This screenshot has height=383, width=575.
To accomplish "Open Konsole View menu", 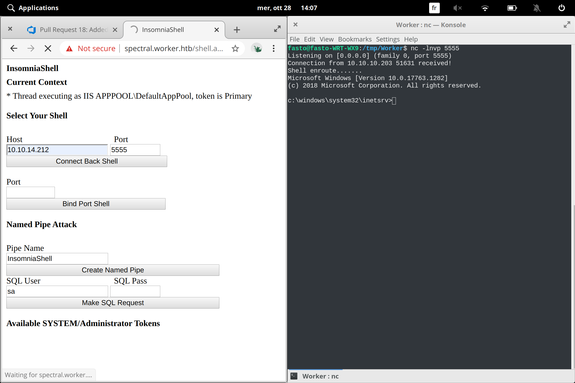I will click(x=326, y=39).
